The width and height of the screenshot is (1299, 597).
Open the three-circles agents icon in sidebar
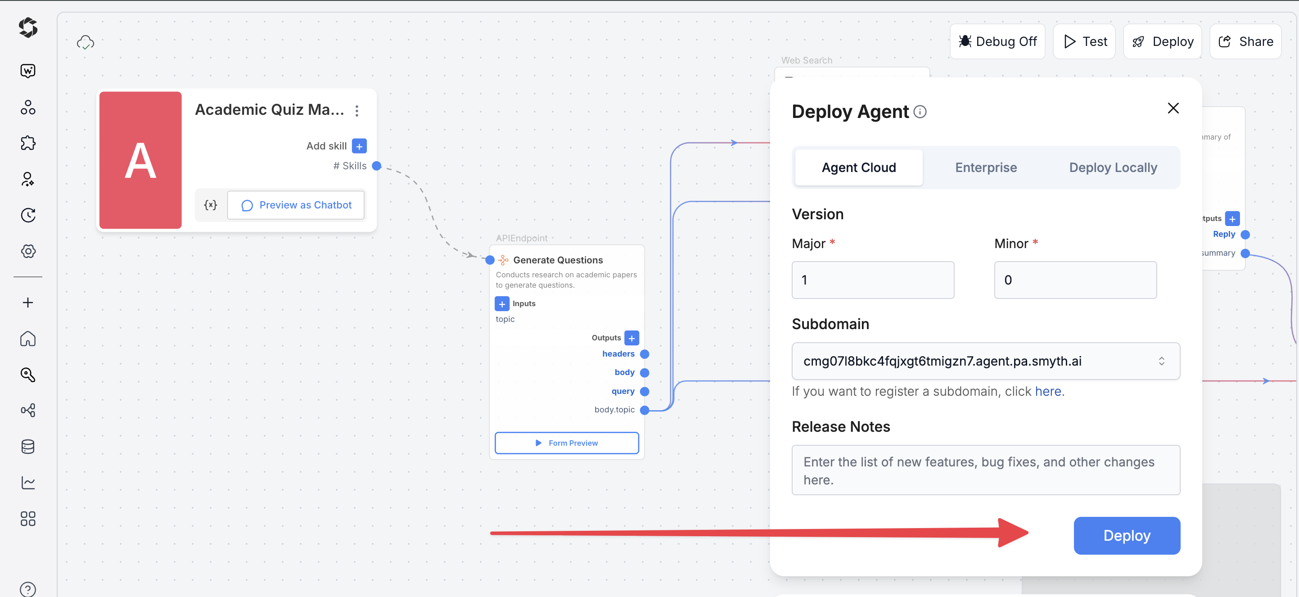click(x=28, y=107)
